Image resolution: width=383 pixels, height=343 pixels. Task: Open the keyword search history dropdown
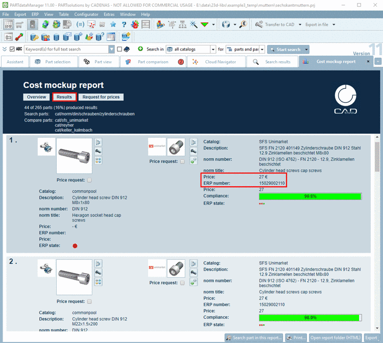(x=112, y=50)
